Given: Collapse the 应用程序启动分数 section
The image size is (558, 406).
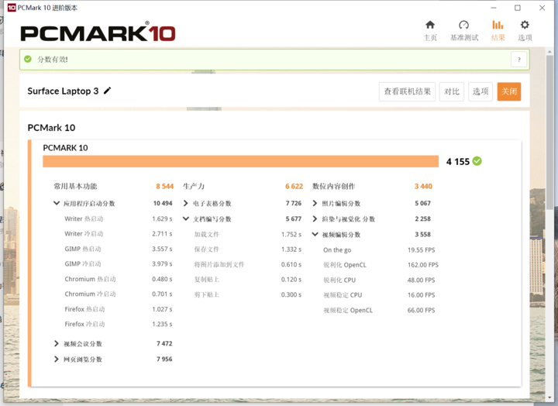Looking at the screenshot, I should pyautogui.click(x=57, y=203).
